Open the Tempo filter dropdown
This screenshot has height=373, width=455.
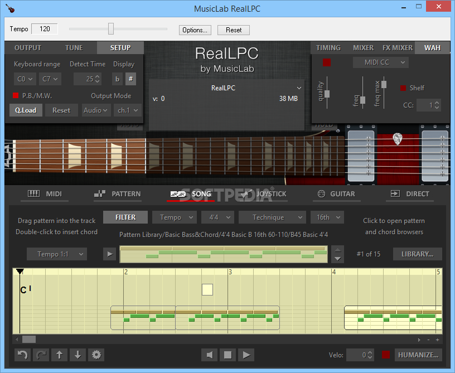pos(175,217)
